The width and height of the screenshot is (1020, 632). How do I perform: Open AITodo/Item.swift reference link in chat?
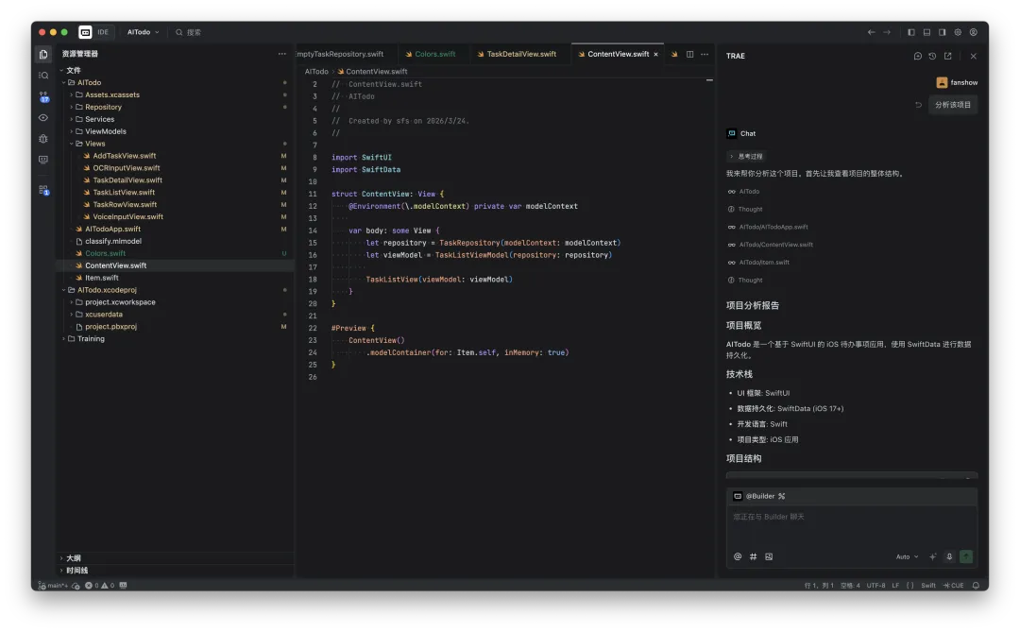click(x=764, y=263)
